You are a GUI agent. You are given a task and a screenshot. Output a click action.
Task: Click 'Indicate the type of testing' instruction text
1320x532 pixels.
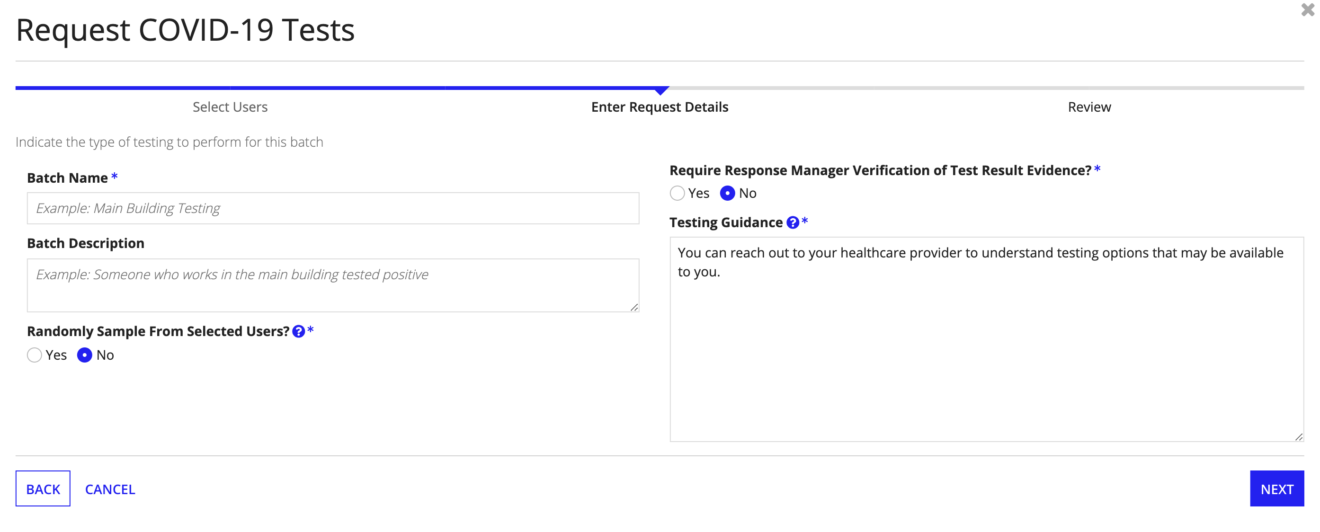coord(169,142)
